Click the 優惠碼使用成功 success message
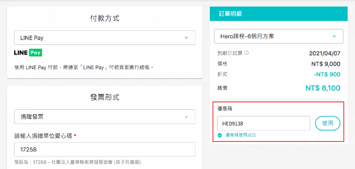This screenshot has width=355, height=169. 240,135
